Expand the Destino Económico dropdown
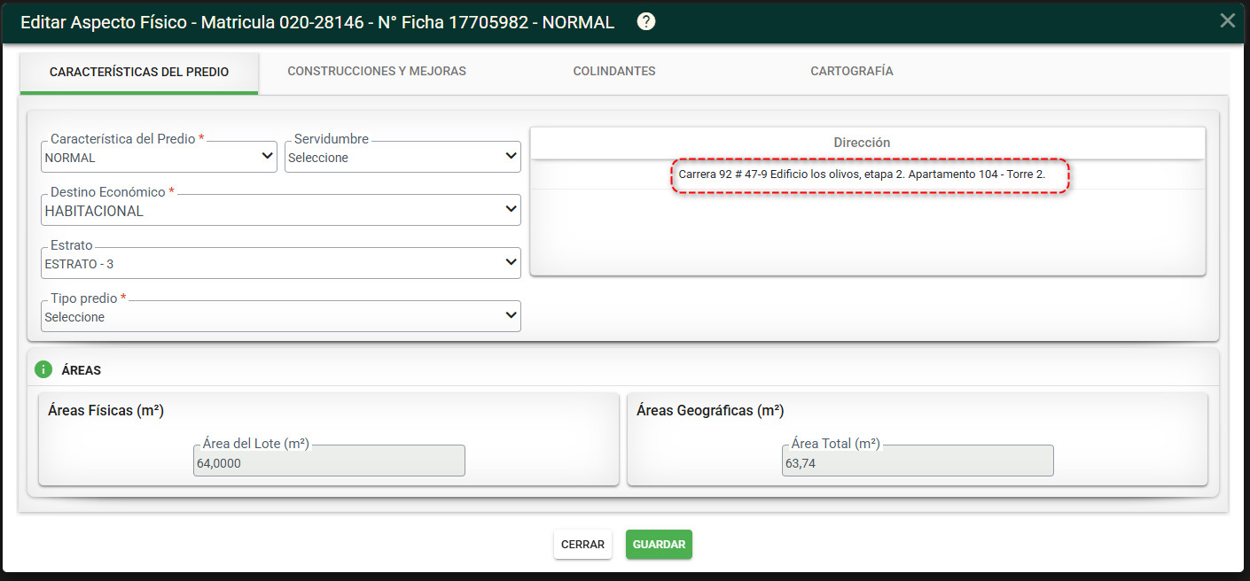This screenshot has height=581, width=1250. pyautogui.click(x=281, y=210)
